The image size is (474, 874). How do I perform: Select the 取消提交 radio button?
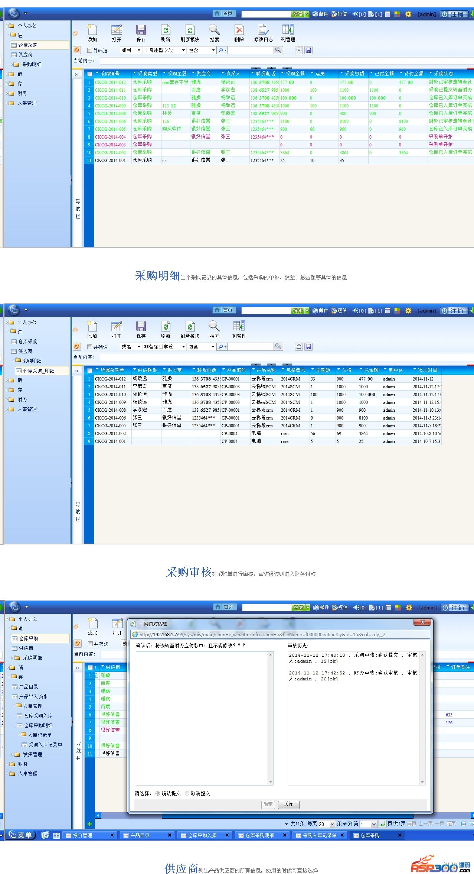(187, 793)
